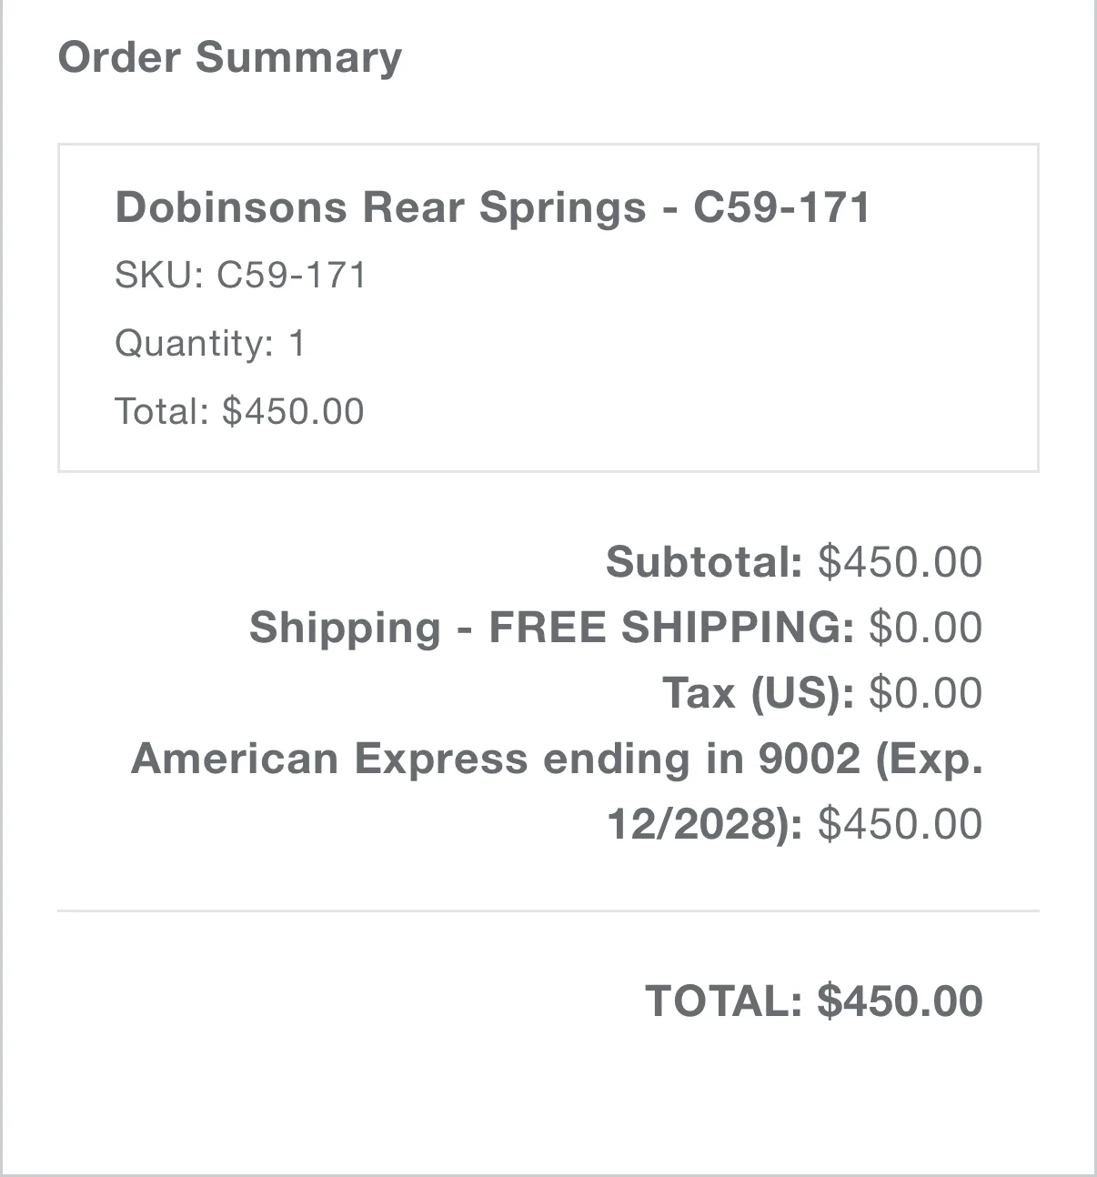Click the C59-171 part number in title
The height and width of the screenshot is (1177, 1097).
pyautogui.click(x=781, y=206)
